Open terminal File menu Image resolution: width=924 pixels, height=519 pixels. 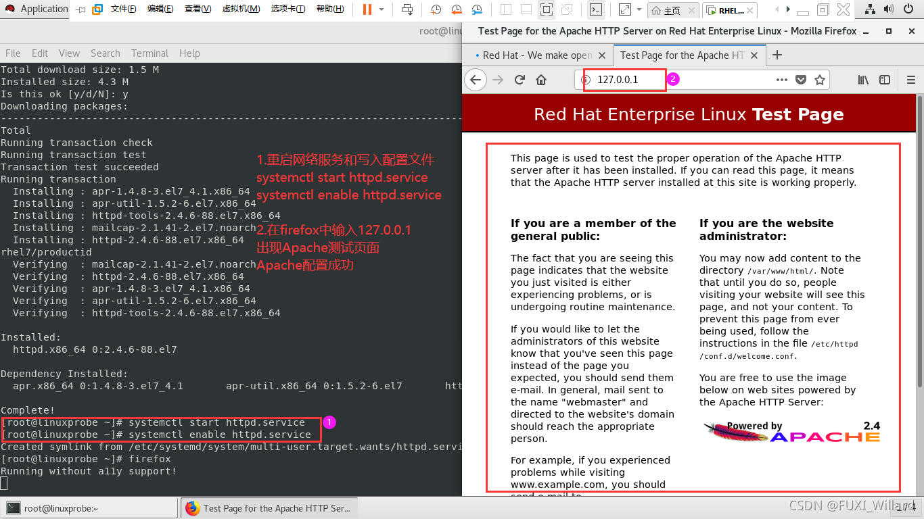13,53
